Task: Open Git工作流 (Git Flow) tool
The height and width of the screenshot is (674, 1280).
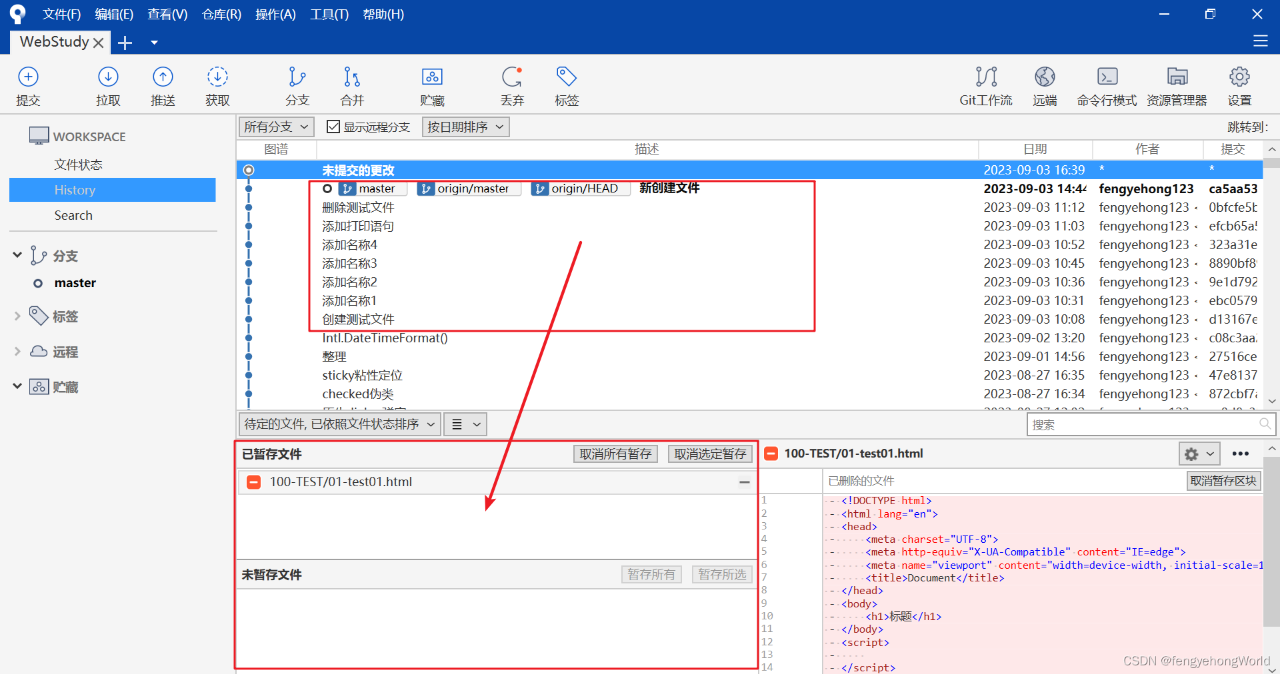Action: [x=986, y=86]
